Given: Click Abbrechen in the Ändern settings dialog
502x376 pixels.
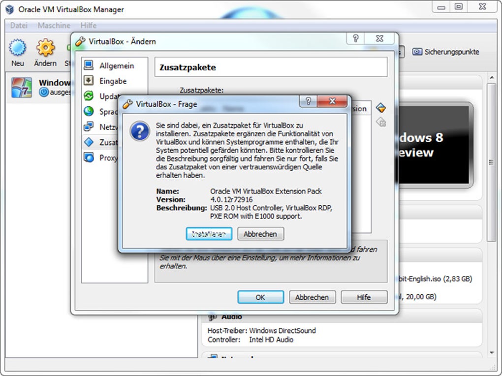Looking at the screenshot, I should tap(312, 297).
